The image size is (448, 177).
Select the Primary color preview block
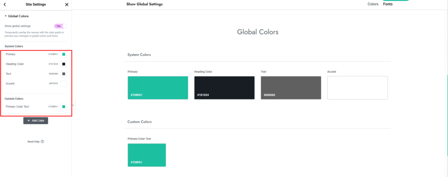tap(157, 88)
